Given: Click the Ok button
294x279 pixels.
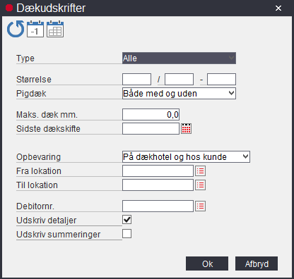Looking at the screenshot, I should click(x=207, y=263).
